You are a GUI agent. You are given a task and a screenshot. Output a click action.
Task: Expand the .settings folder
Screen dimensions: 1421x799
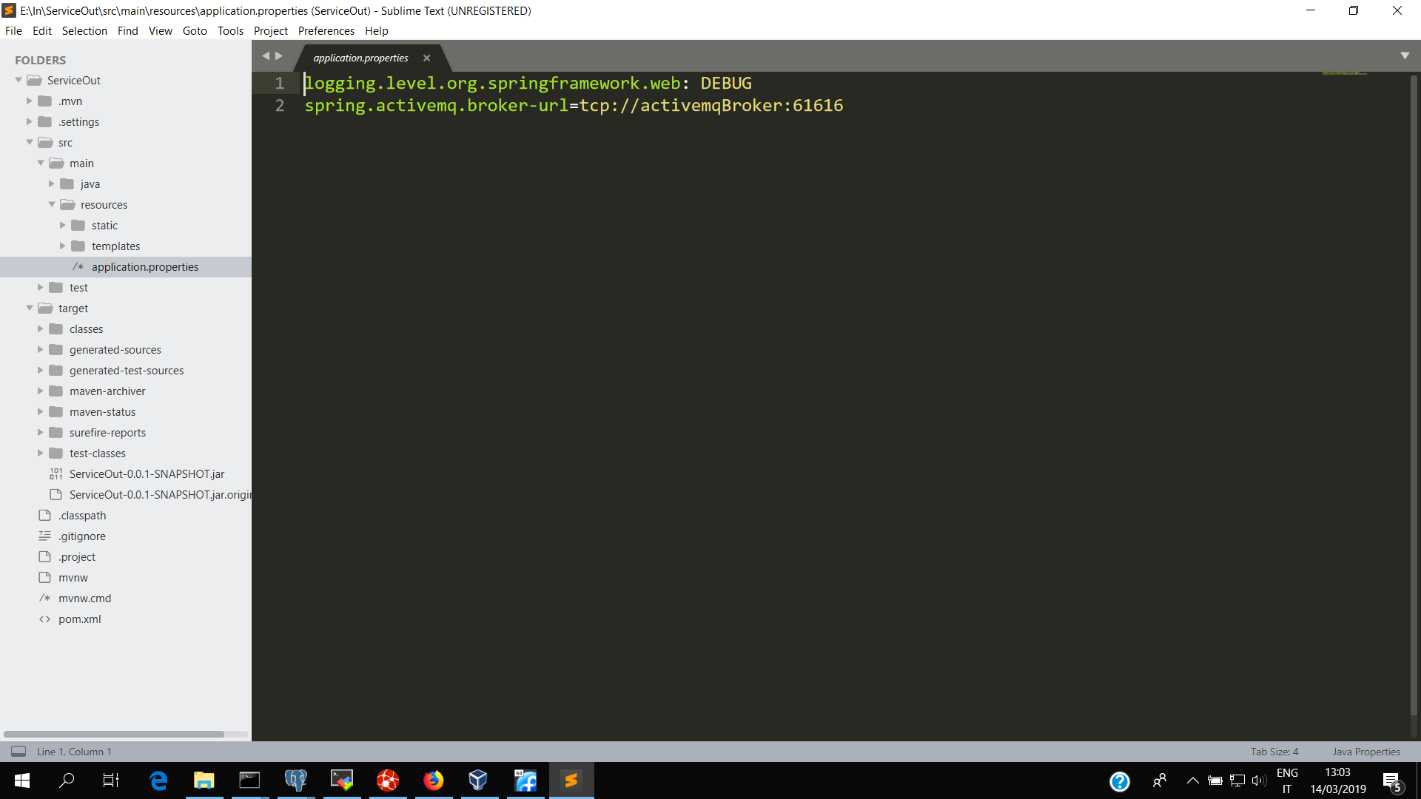pyautogui.click(x=30, y=121)
